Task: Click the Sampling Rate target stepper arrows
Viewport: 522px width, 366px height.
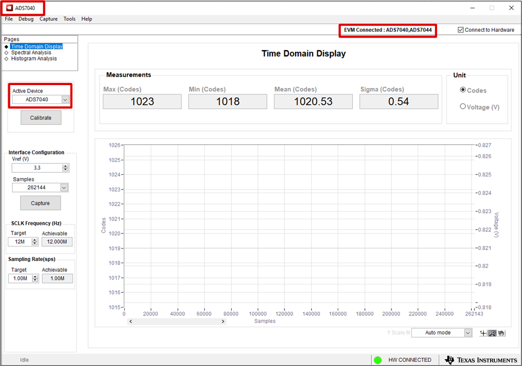Action: 35,279
